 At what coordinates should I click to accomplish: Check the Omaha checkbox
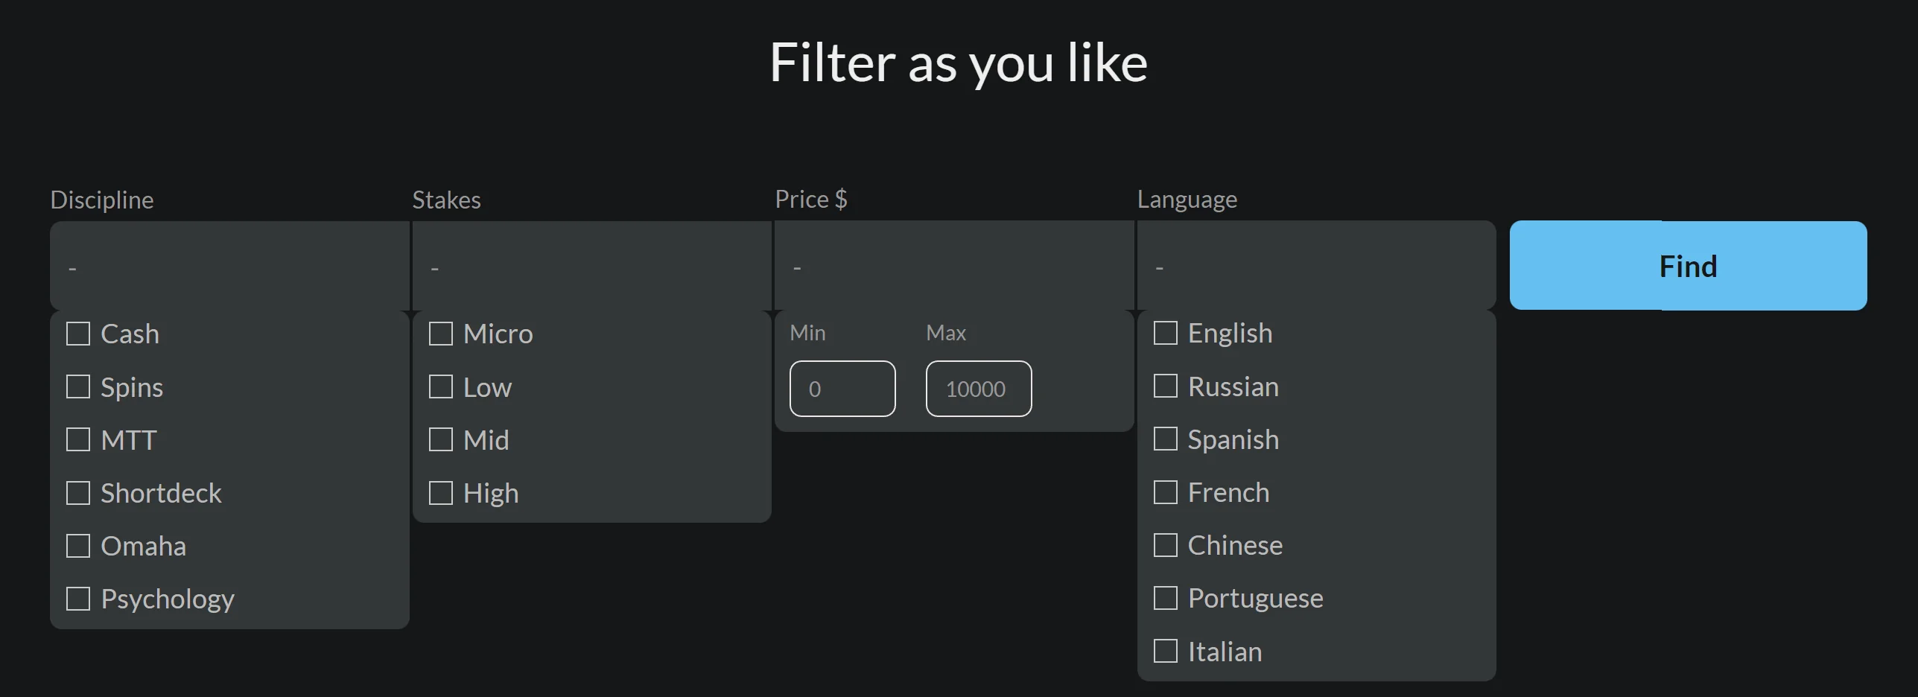[78, 546]
